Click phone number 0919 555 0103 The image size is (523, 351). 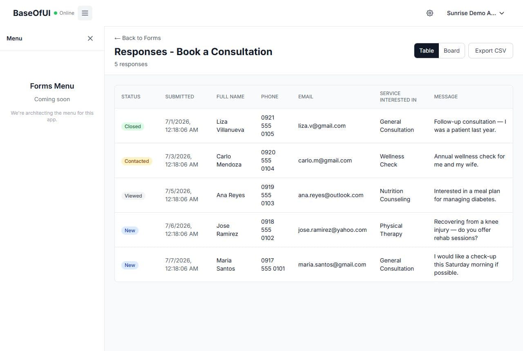click(x=268, y=195)
